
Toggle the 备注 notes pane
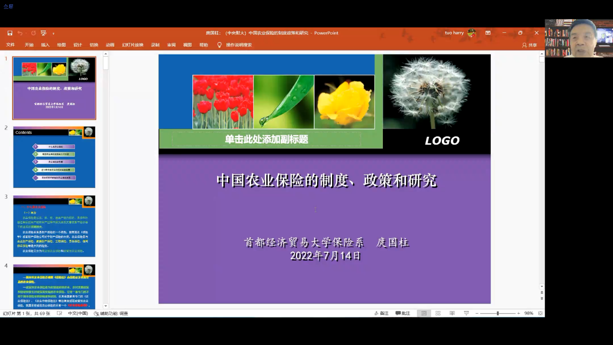tap(381, 313)
